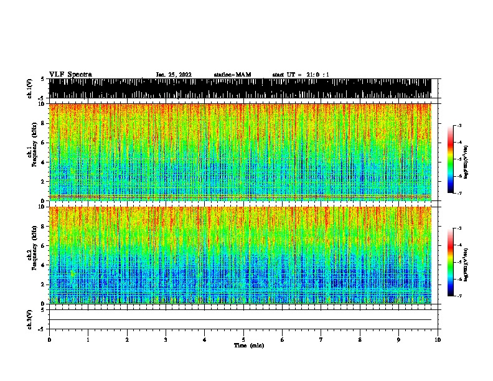Click the "-3" label on ch.2 colorbar
This screenshot has width=493, height=381.
459,228
